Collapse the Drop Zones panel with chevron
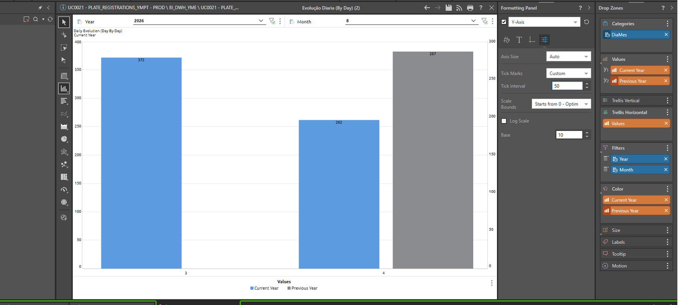Image resolution: width=680 pixels, height=305 pixels. coord(672,8)
